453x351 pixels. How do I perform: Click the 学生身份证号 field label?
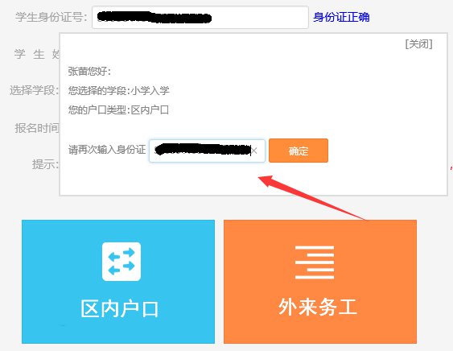tap(51, 17)
